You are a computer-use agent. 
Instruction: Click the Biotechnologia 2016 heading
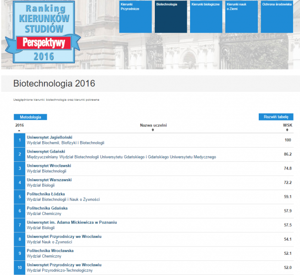coord(54,83)
